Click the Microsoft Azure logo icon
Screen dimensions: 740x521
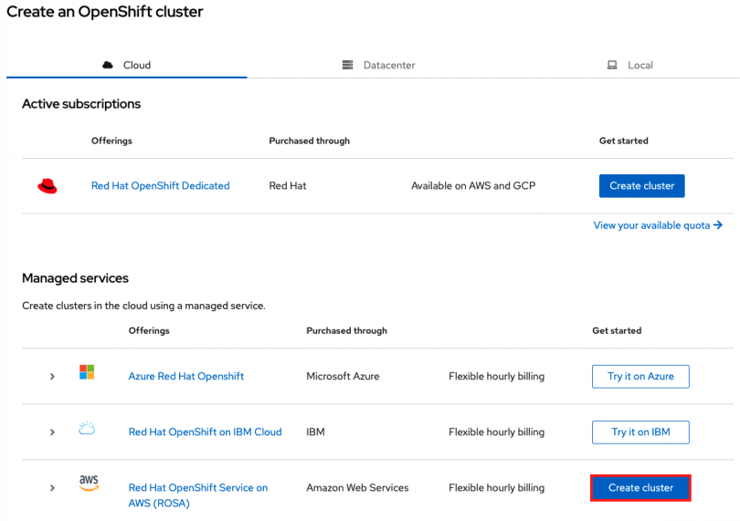point(87,372)
